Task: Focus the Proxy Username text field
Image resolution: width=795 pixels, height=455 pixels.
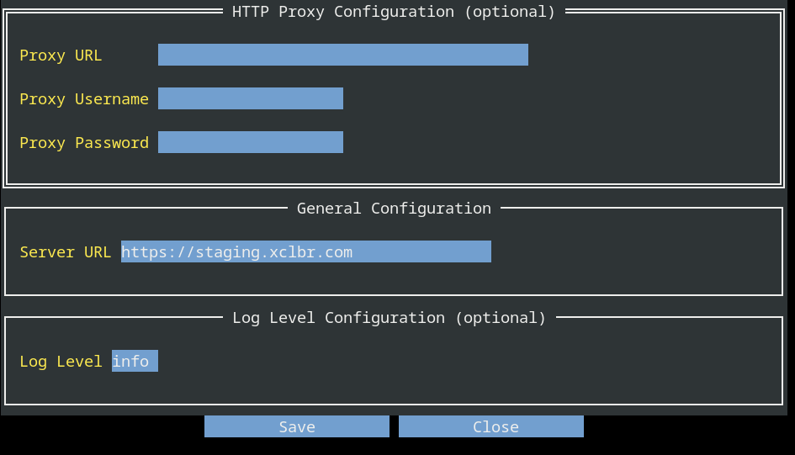Action: 250,98
